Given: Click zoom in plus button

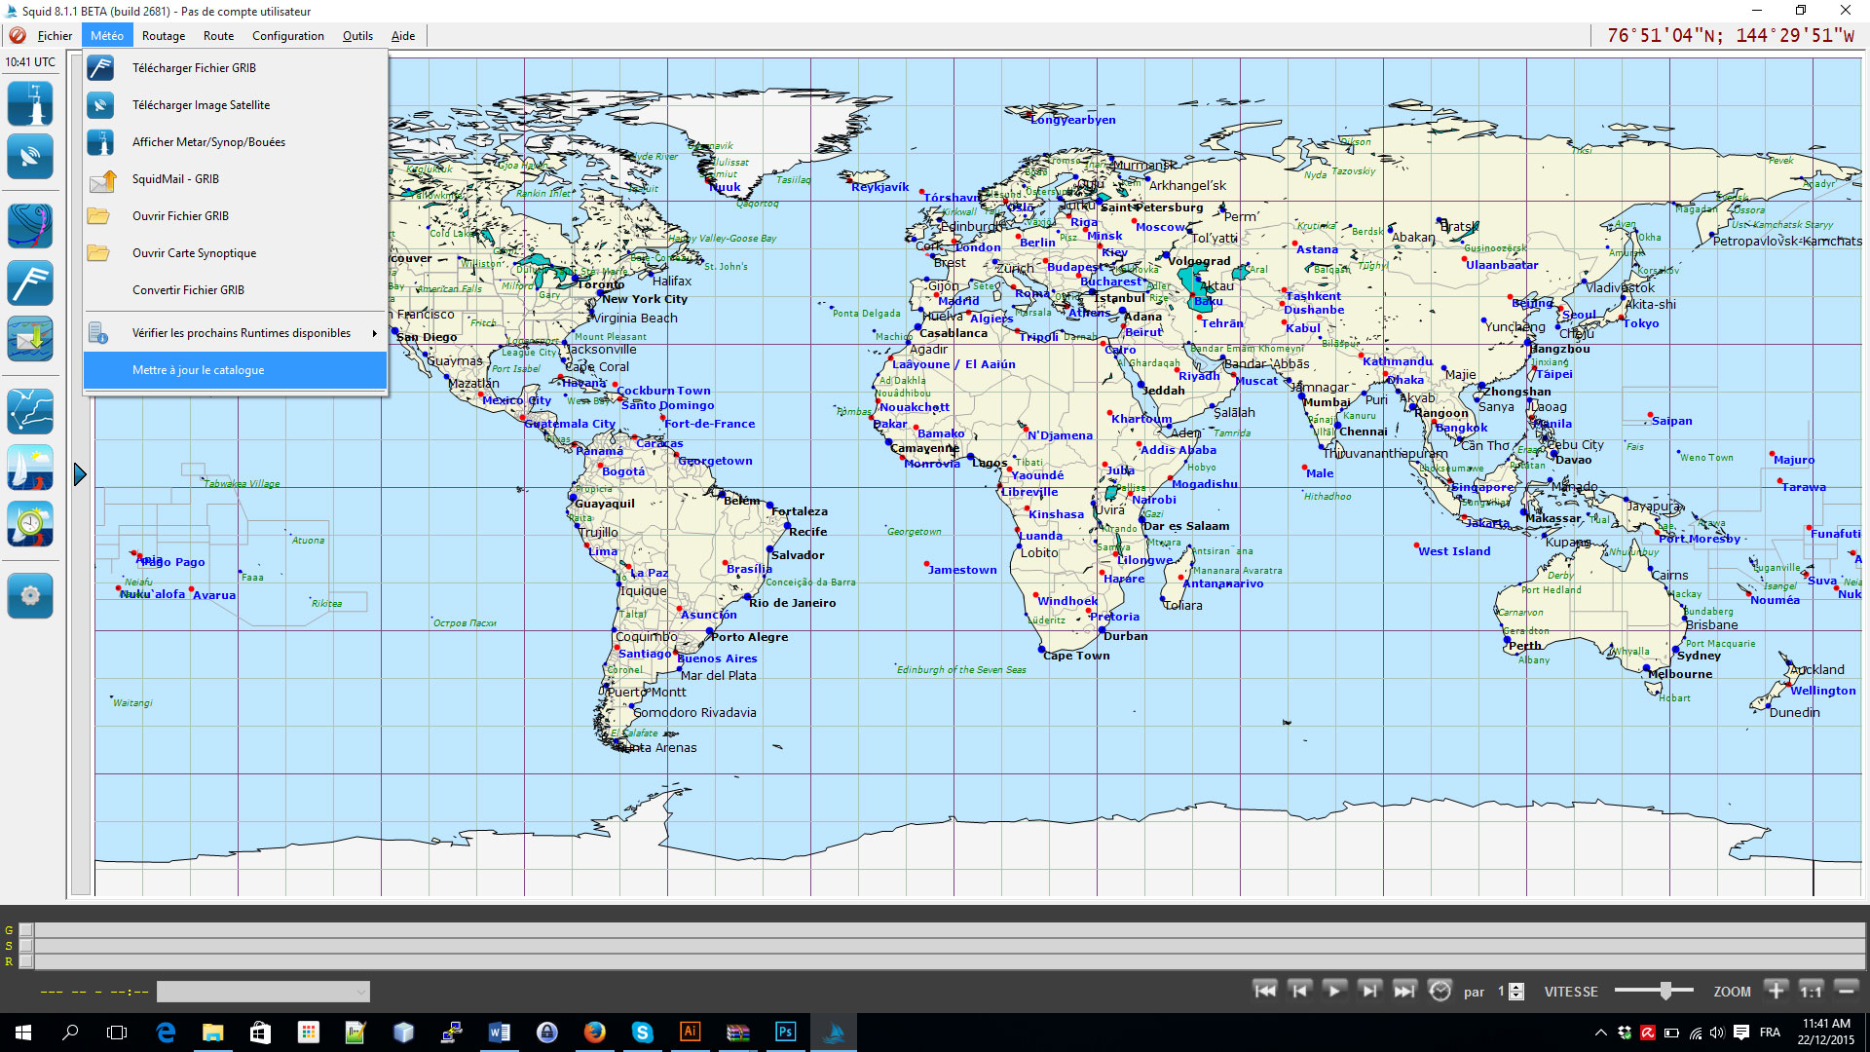Looking at the screenshot, I should pyautogui.click(x=1776, y=991).
